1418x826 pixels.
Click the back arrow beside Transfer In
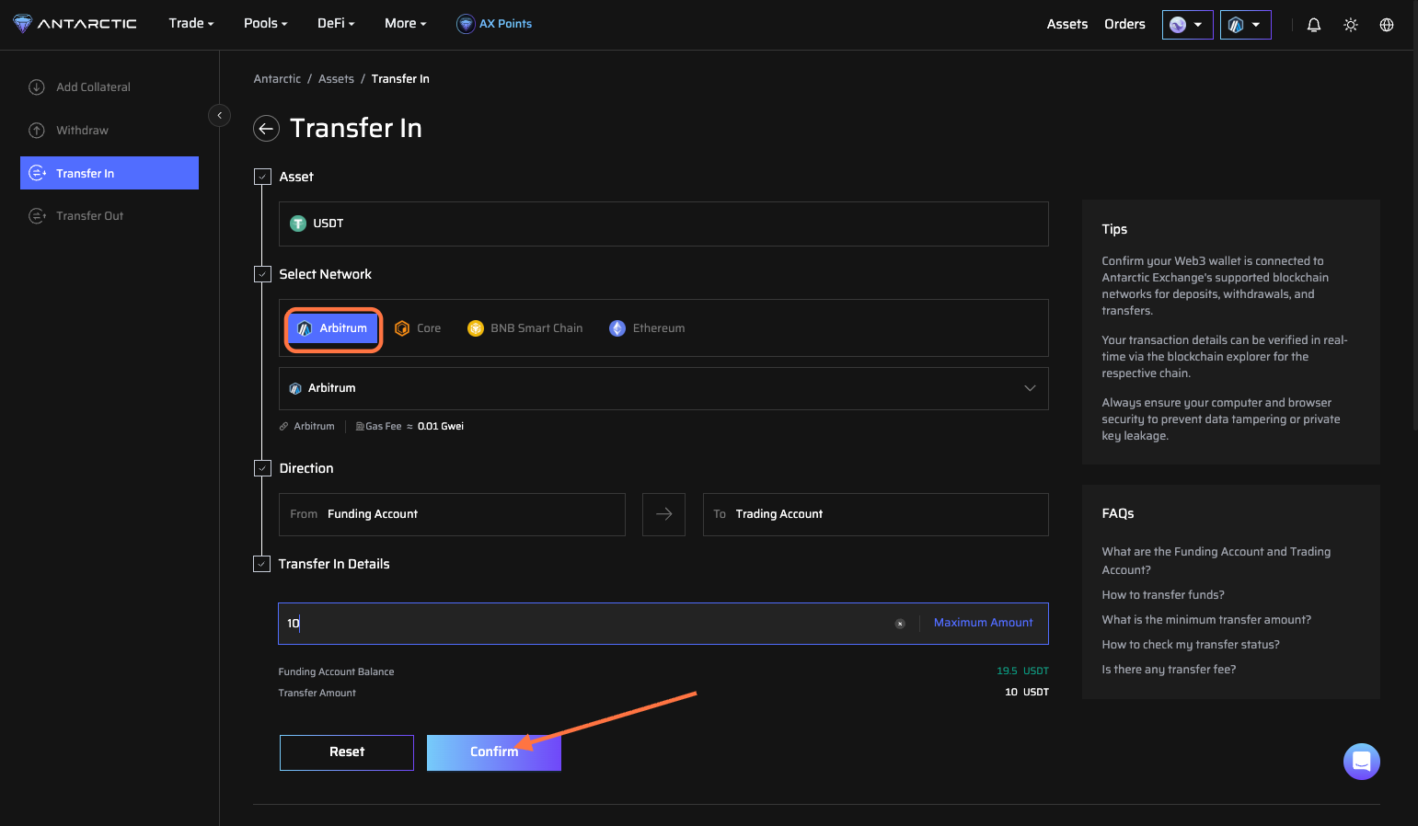click(266, 129)
